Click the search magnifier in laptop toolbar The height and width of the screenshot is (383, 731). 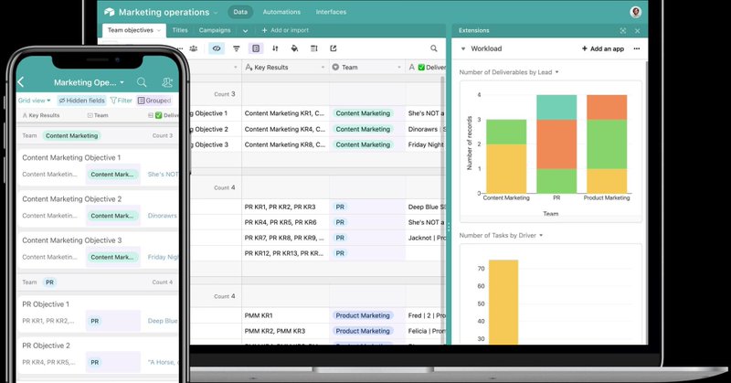point(433,48)
